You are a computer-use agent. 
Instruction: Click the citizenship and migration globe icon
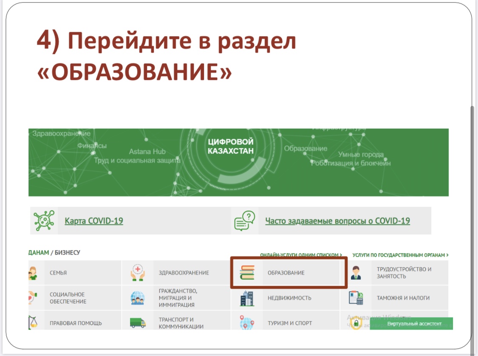(x=138, y=298)
